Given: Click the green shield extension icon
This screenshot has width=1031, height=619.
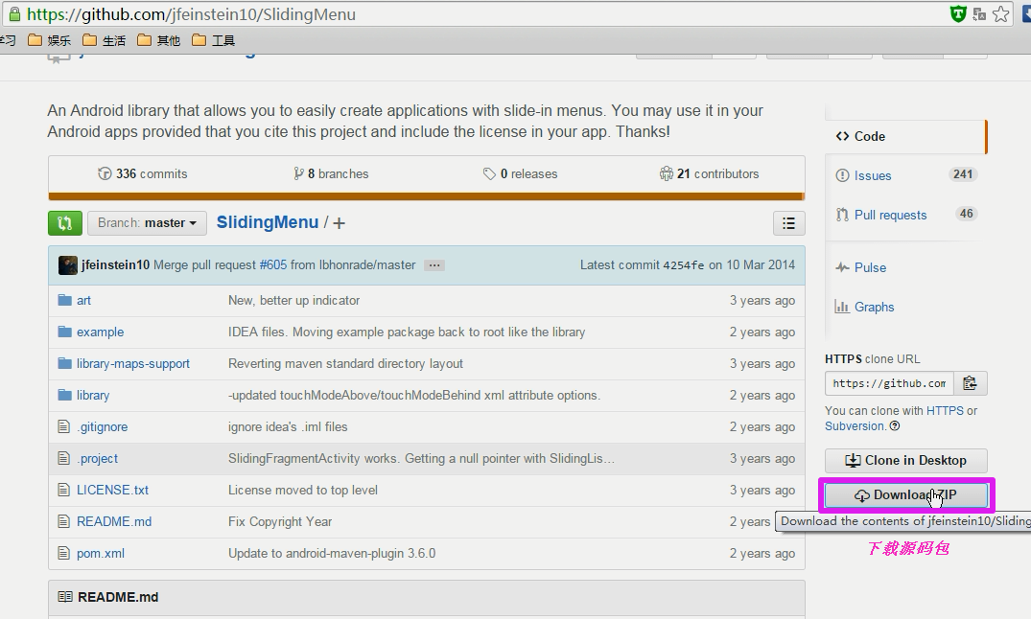Looking at the screenshot, I should point(957,14).
